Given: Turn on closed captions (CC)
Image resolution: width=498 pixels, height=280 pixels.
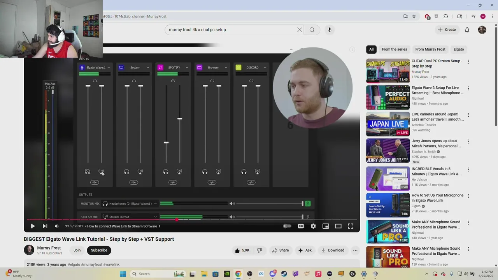Looking at the screenshot, I should point(301,226).
